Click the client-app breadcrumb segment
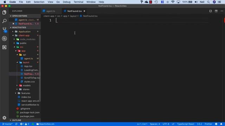The image size is (225, 126). click(x=49, y=16)
